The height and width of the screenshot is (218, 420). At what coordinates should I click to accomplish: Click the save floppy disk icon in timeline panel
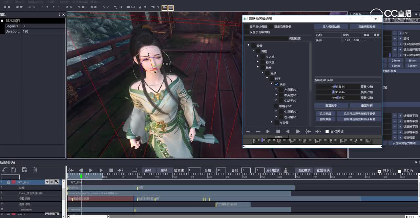[x=13, y=170]
